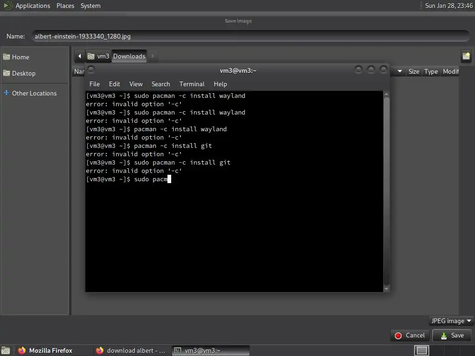Screen dimensions: 475x356
Task: Sort the file list by Size column
Action: tap(413, 71)
